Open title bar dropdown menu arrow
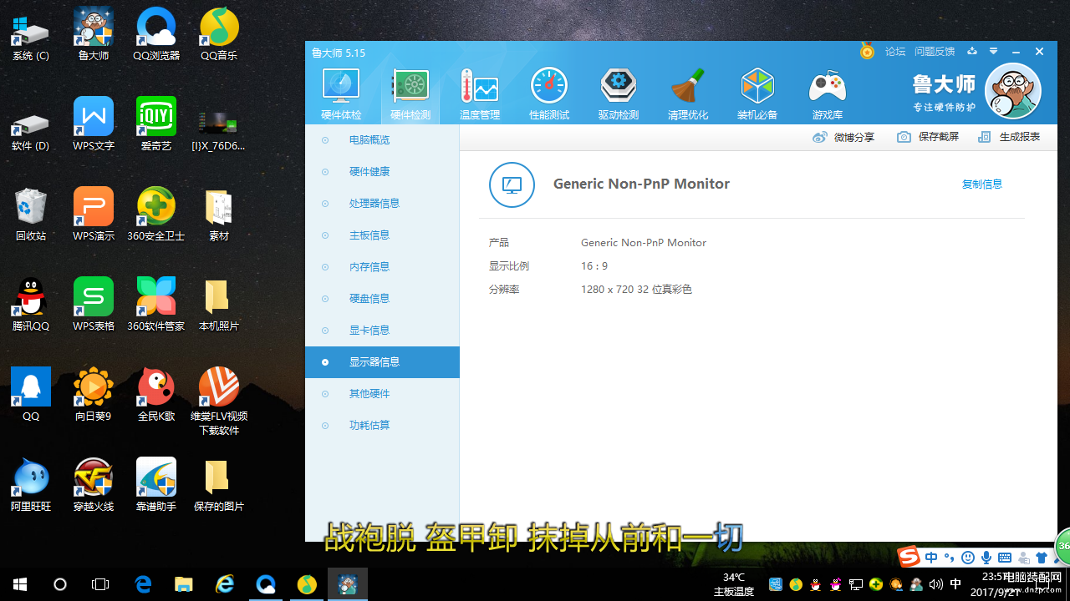This screenshot has width=1070, height=601. click(x=994, y=52)
